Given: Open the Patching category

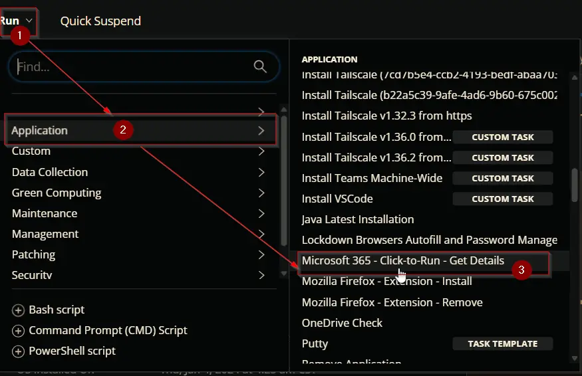Looking at the screenshot, I should point(33,255).
